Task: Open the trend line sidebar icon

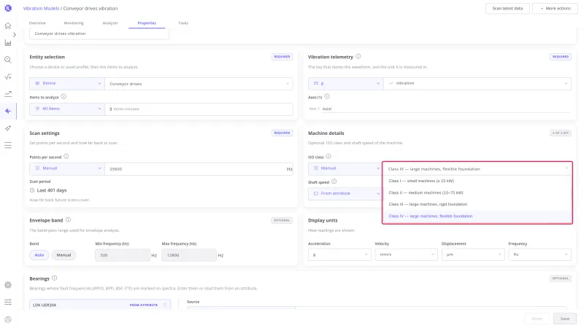Action: [8, 94]
